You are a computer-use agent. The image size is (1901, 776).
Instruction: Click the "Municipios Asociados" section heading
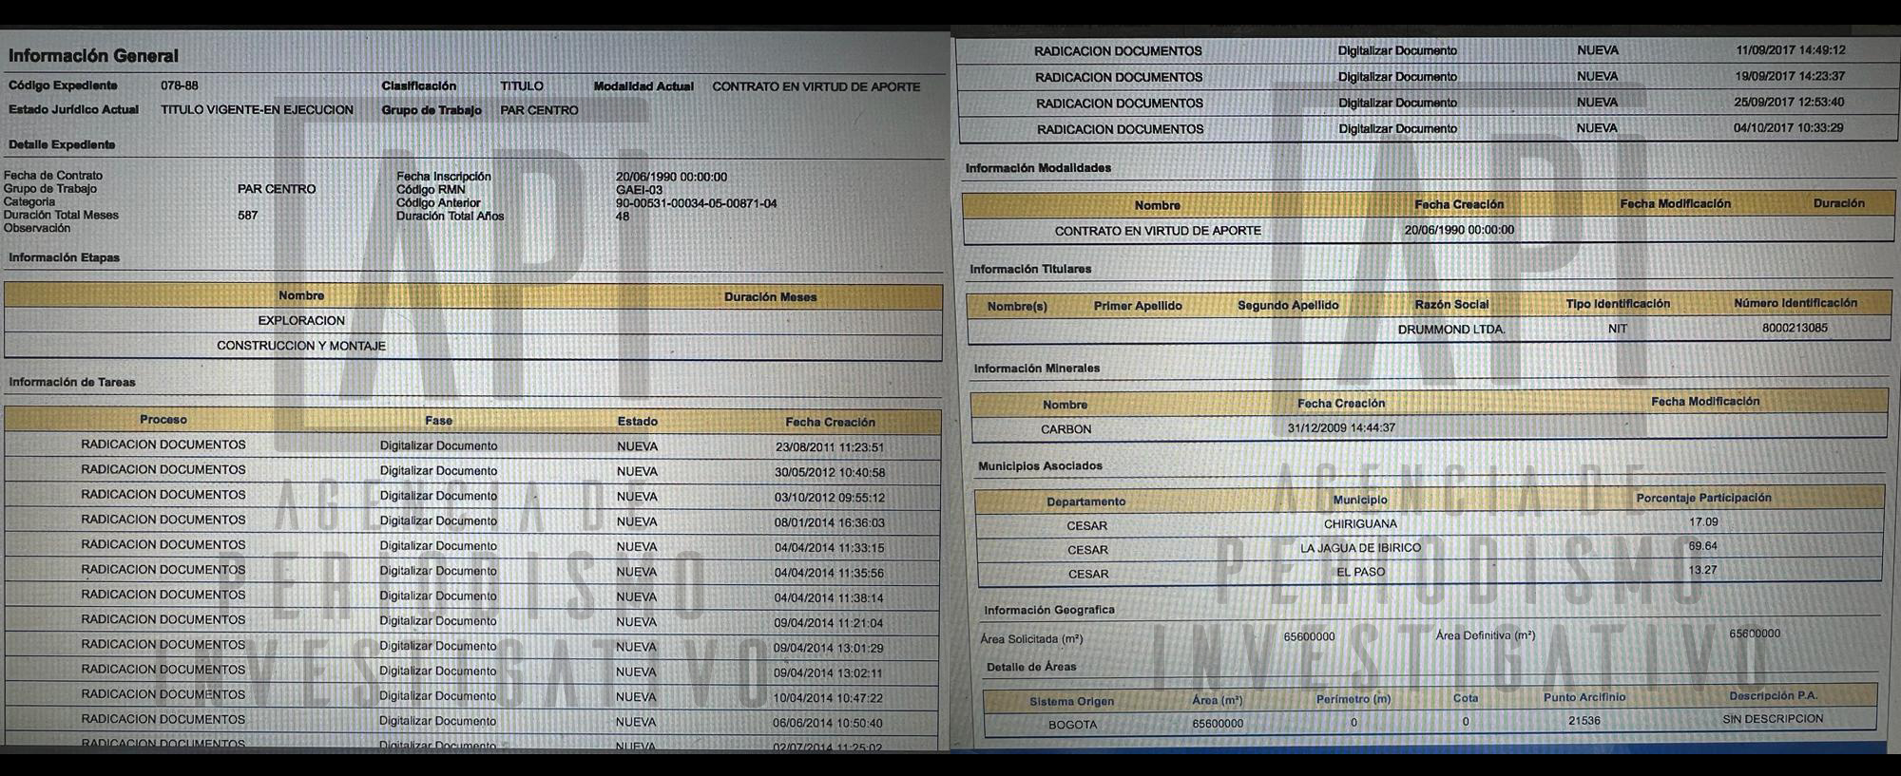pos(1040,466)
